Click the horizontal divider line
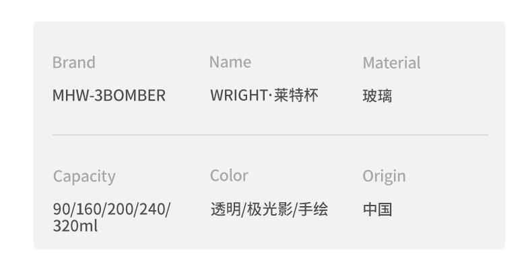Viewport: 532px width, 272px height. (269, 135)
